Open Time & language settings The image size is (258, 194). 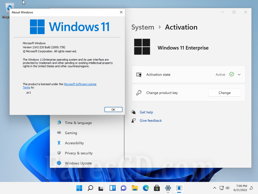[78, 123]
